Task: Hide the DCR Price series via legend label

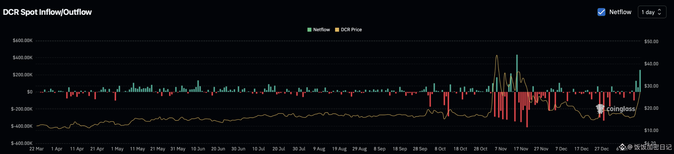Action: click(x=351, y=30)
